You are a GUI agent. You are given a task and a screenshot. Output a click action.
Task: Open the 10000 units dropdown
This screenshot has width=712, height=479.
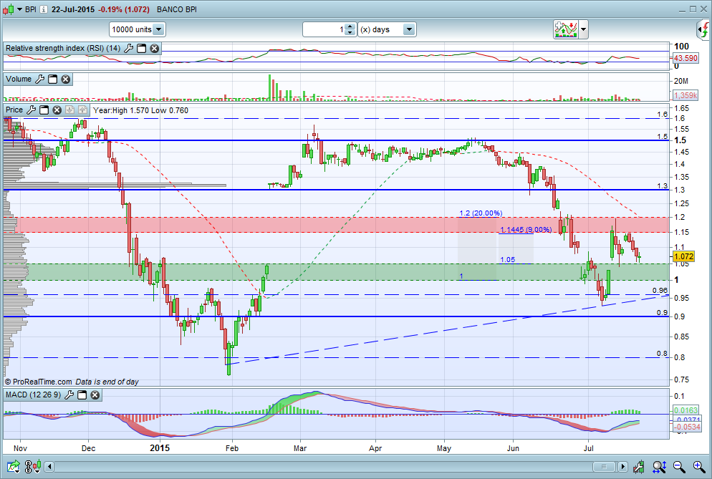coord(137,29)
